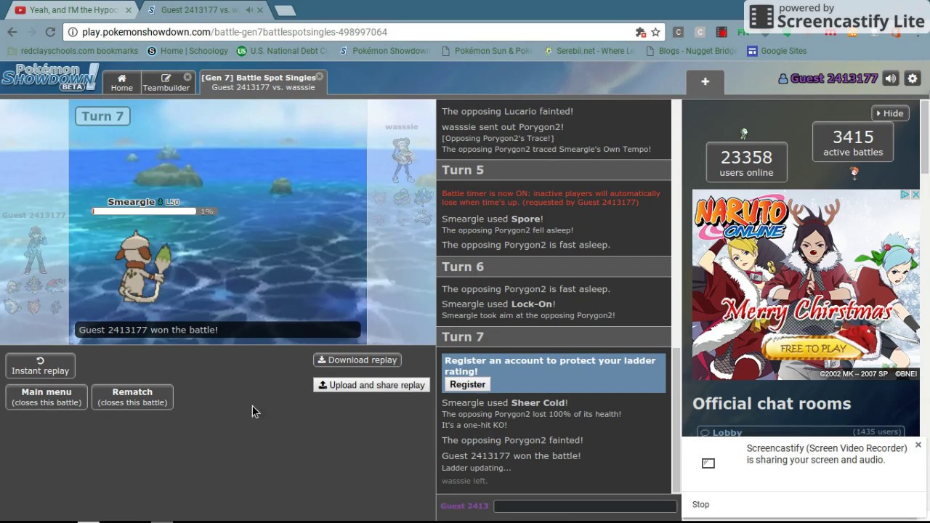Click the Turn 6 heading in log
Screen dimensions: 930x523
tap(463, 267)
